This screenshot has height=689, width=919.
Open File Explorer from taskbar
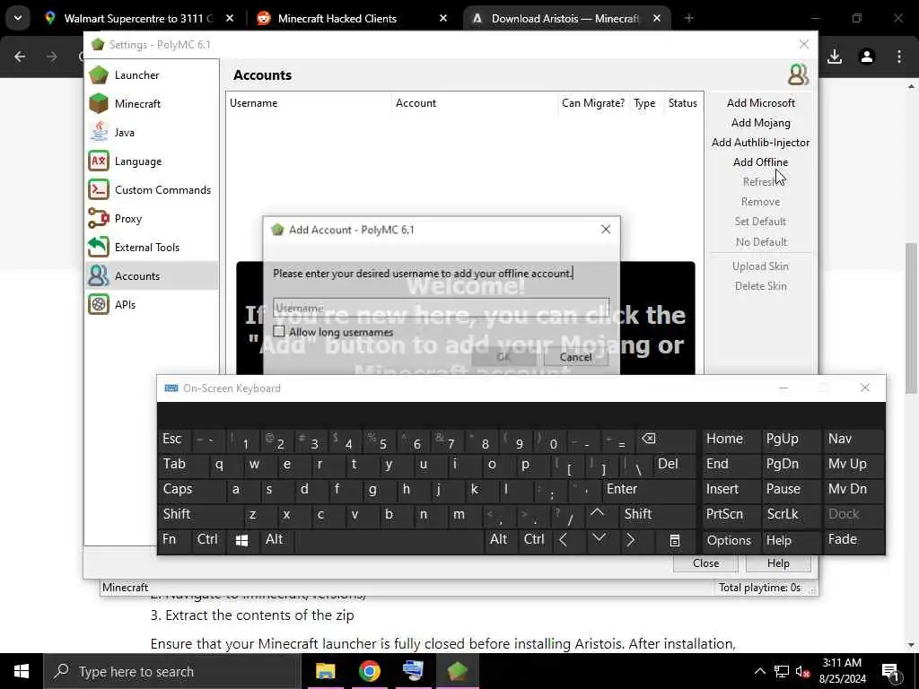pos(325,671)
